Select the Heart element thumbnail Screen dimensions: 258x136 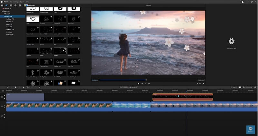click(x=33, y=19)
